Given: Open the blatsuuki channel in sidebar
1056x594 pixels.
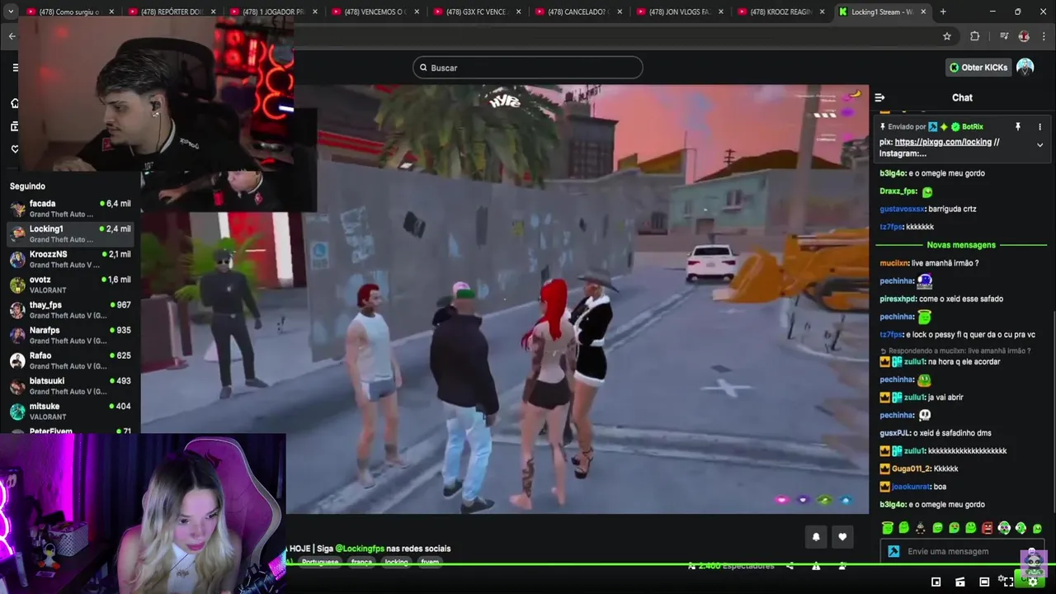Looking at the screenshot, I should tap(70, 386).
